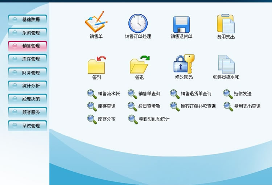
Task: Open 顾客订单补款查询 link
Action: tap(198, 106)
